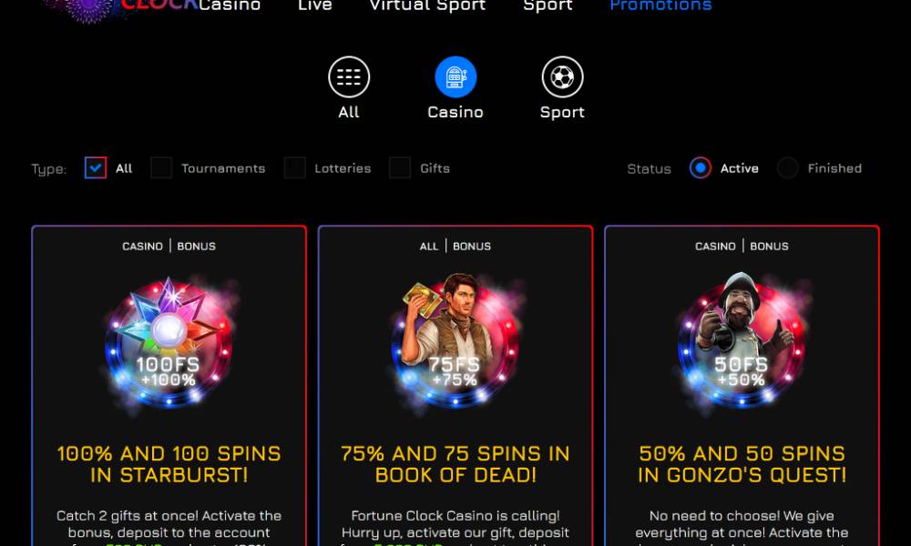
Task: Tick the Gifts checkbox
Action: click(400, 167)
